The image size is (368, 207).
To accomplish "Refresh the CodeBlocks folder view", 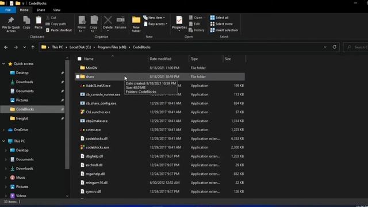I will coord(335,47).
